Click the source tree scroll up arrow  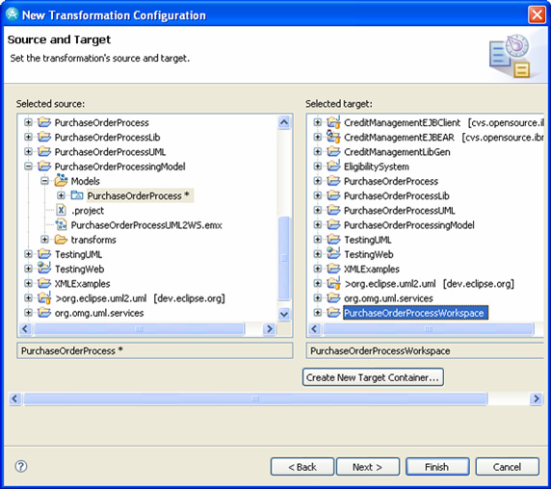click(x=284, y=122)
